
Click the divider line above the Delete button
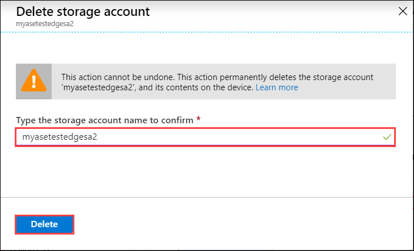point(207,197)
